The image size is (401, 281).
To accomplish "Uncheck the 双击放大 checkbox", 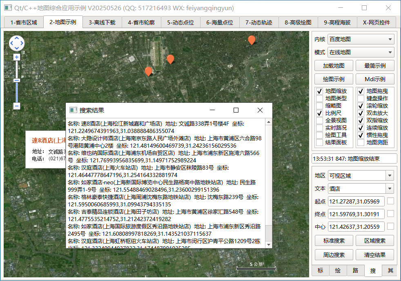I will pos(361,113).
